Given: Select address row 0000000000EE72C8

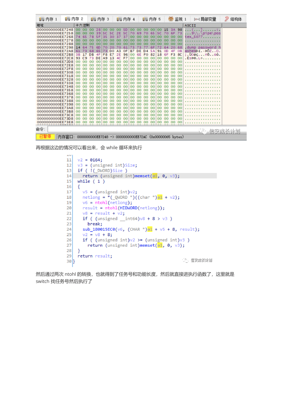Looking at the screenshot, I should [x=55, y=58].
